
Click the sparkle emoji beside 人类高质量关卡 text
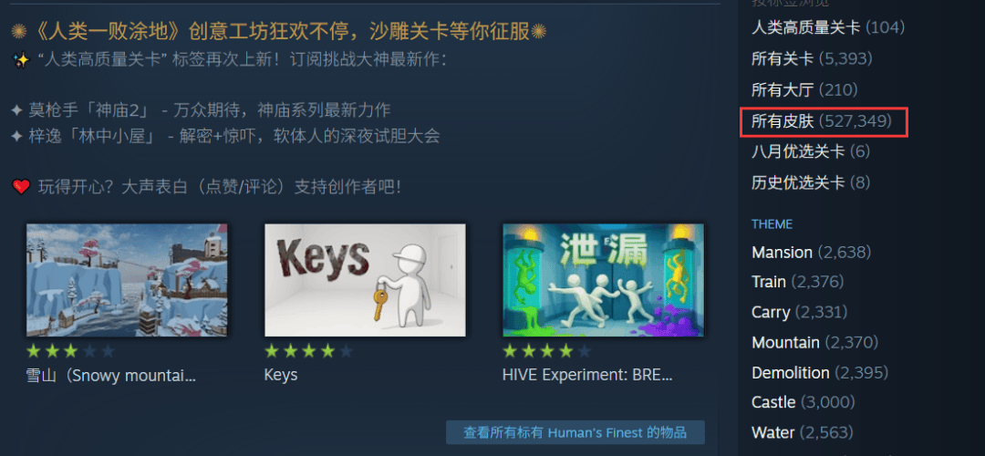point(21,60)
